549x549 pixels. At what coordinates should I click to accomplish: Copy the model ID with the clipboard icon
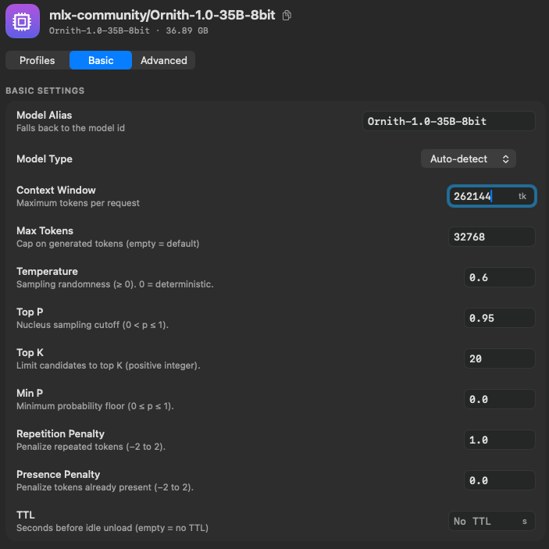(x=287, y=16)
